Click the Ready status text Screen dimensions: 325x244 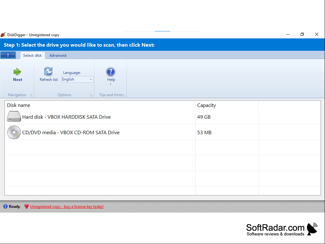coord(15,207)
